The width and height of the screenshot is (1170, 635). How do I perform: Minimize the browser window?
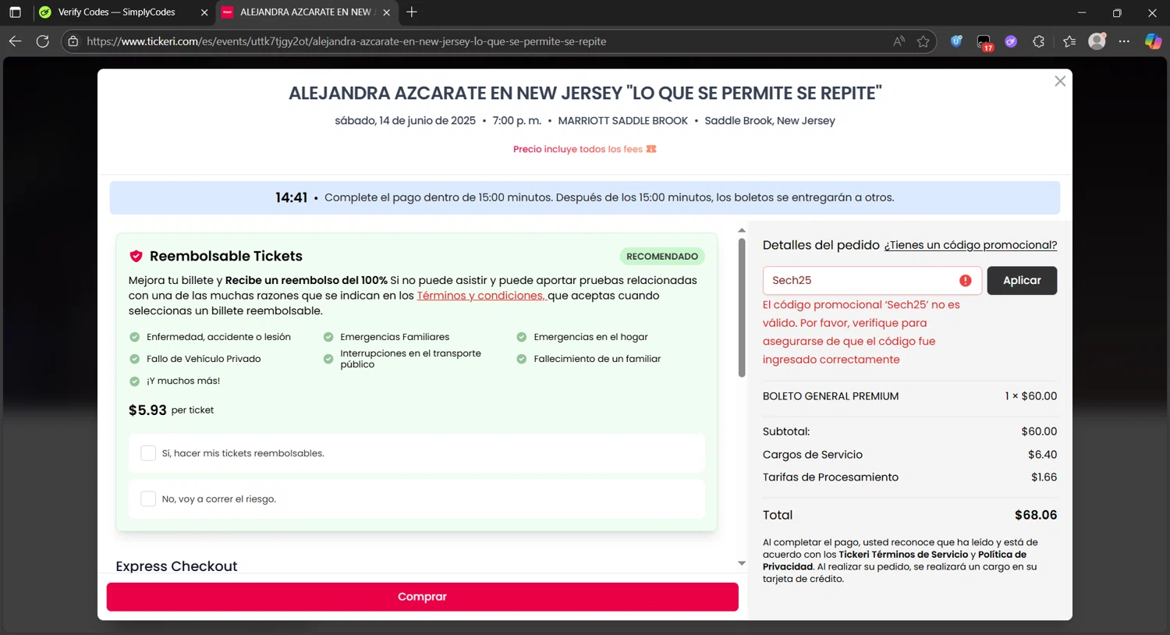click(x=1081, y=12)
